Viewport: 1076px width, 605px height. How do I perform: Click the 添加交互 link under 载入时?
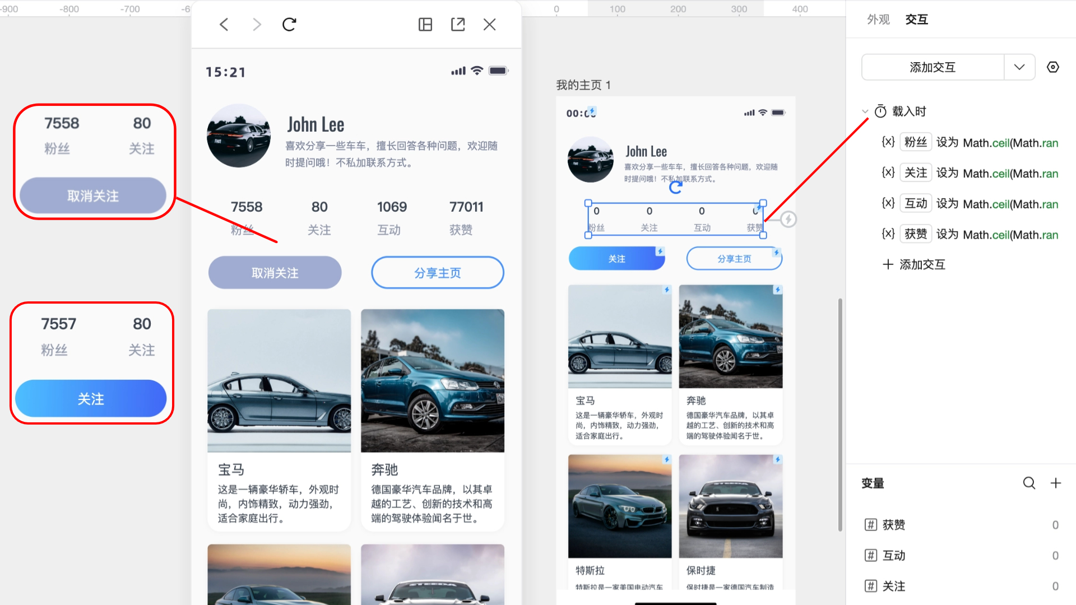914,264
